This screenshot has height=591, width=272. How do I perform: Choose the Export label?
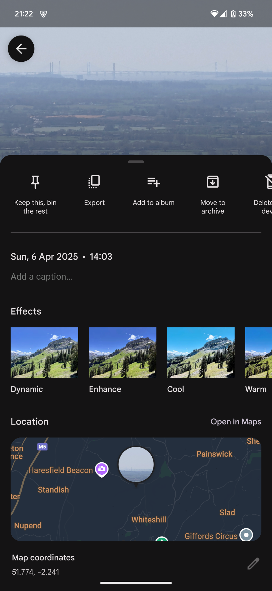point(94,203)
